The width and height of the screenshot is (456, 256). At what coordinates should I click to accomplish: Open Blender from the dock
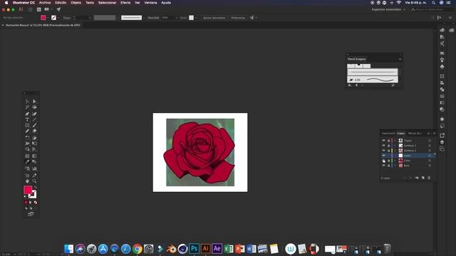pyautogui.click(x=171, y=249)
